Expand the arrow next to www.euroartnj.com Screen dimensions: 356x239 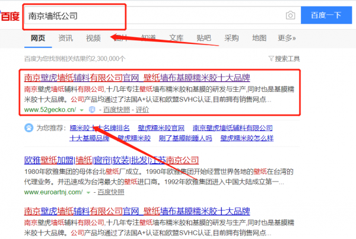pyautogui.click(x=89, y=193)
